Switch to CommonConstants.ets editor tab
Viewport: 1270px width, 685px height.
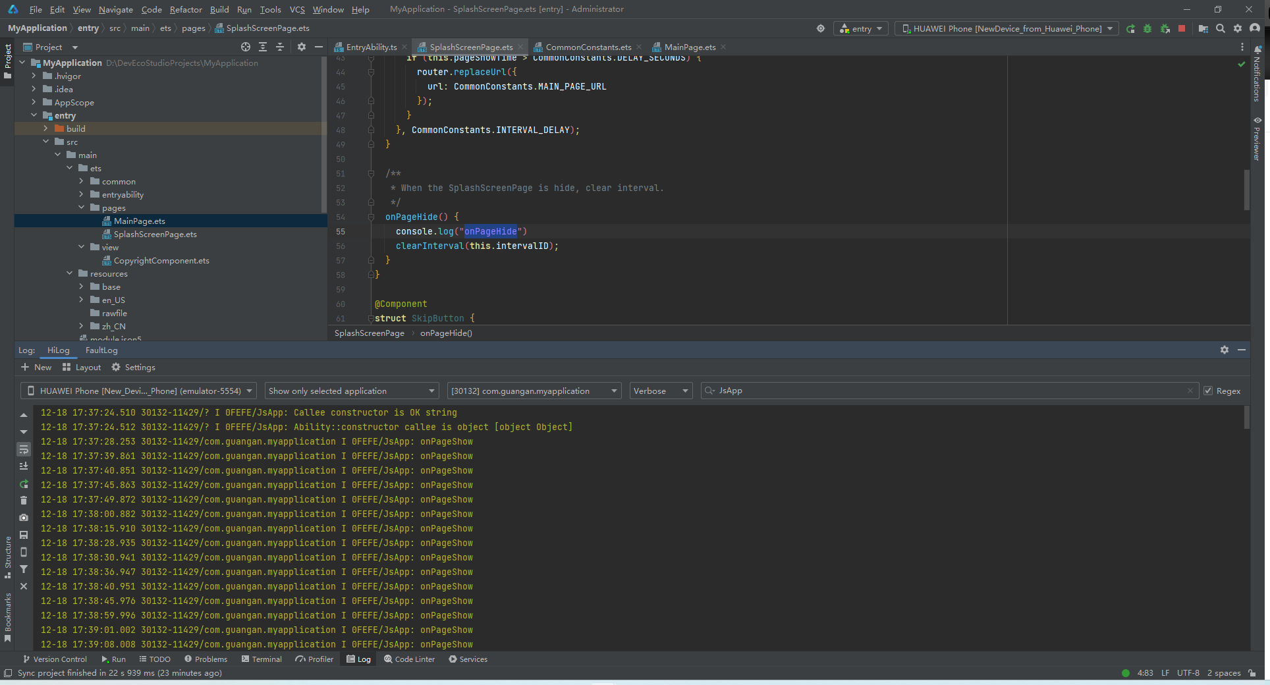point(588,47)
